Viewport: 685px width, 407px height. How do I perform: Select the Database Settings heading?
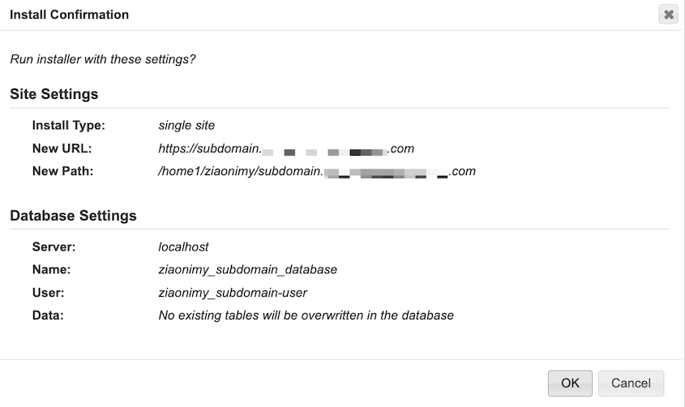click(x=73, y=216)
